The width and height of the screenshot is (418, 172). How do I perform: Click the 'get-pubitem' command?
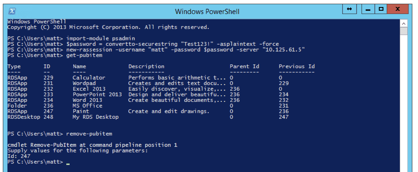[x=84, y=55]
